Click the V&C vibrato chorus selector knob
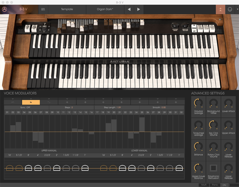This screenshot has width=239, height=187. coord(44,28)
